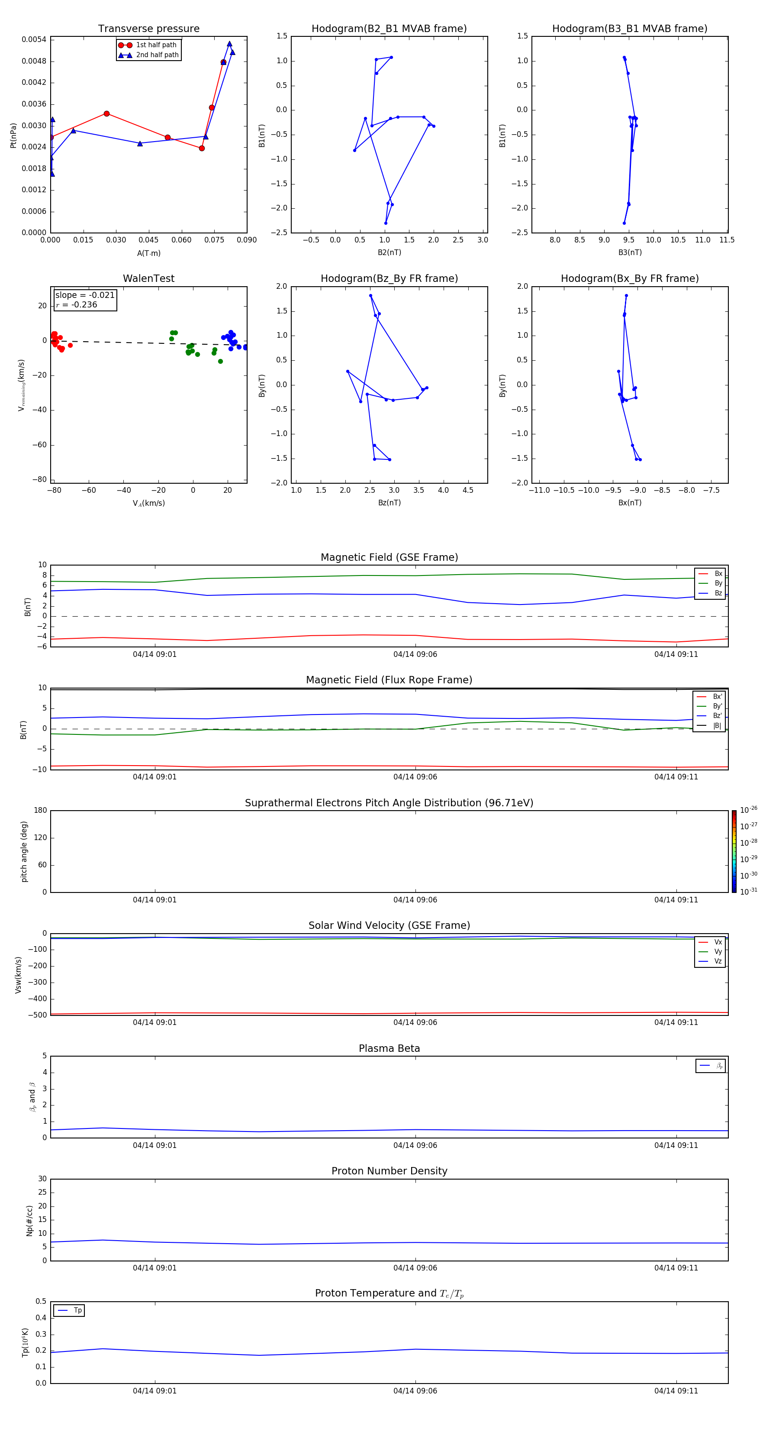Click the 'Hodogram(Bx_By FR frame)' title

pos(630,278)
